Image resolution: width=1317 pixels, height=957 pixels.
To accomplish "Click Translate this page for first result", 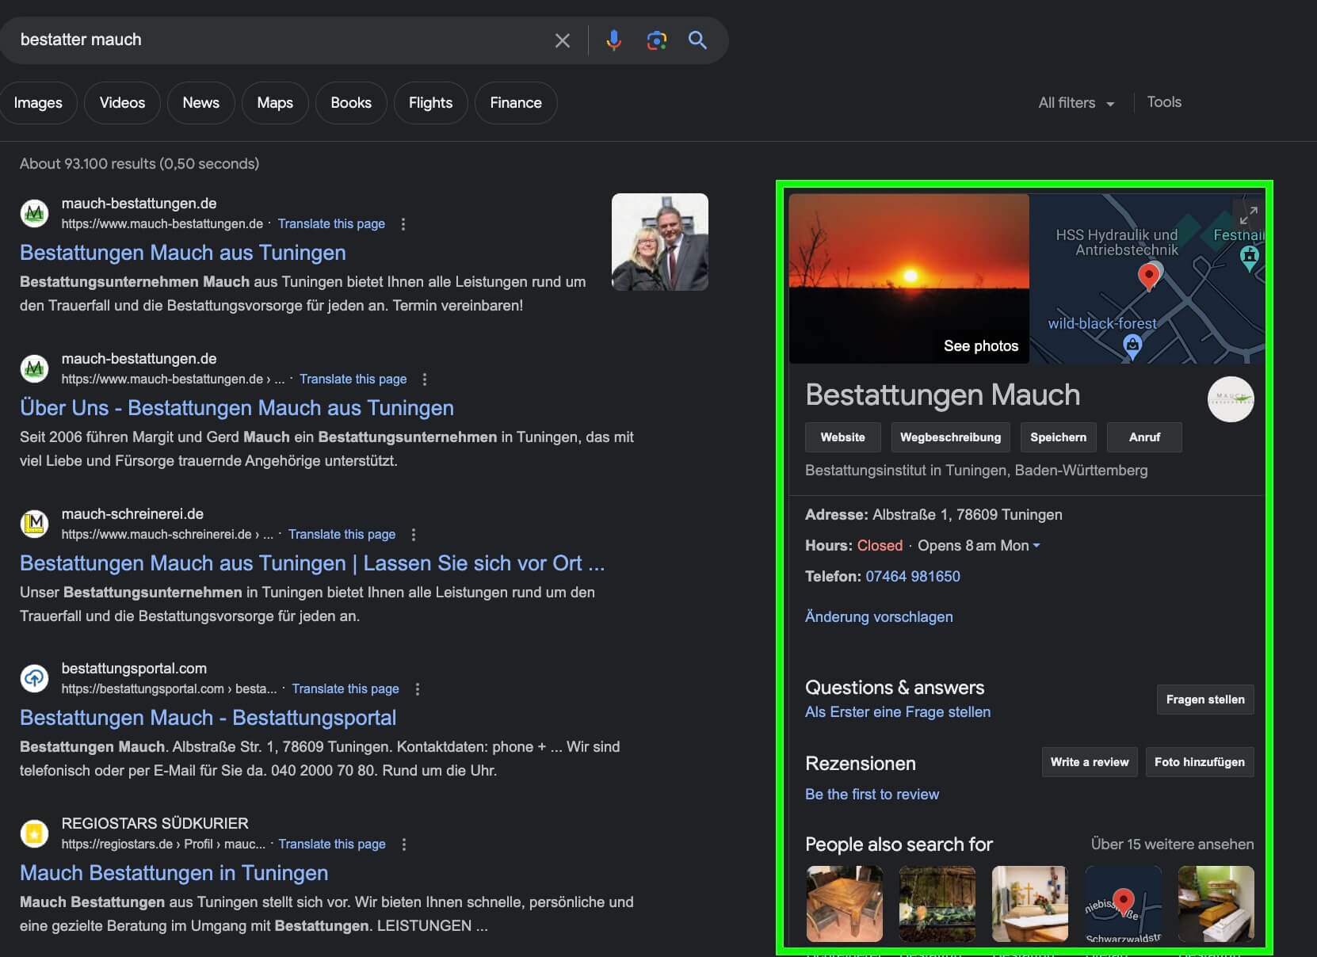I will click(x=331, y=224).
